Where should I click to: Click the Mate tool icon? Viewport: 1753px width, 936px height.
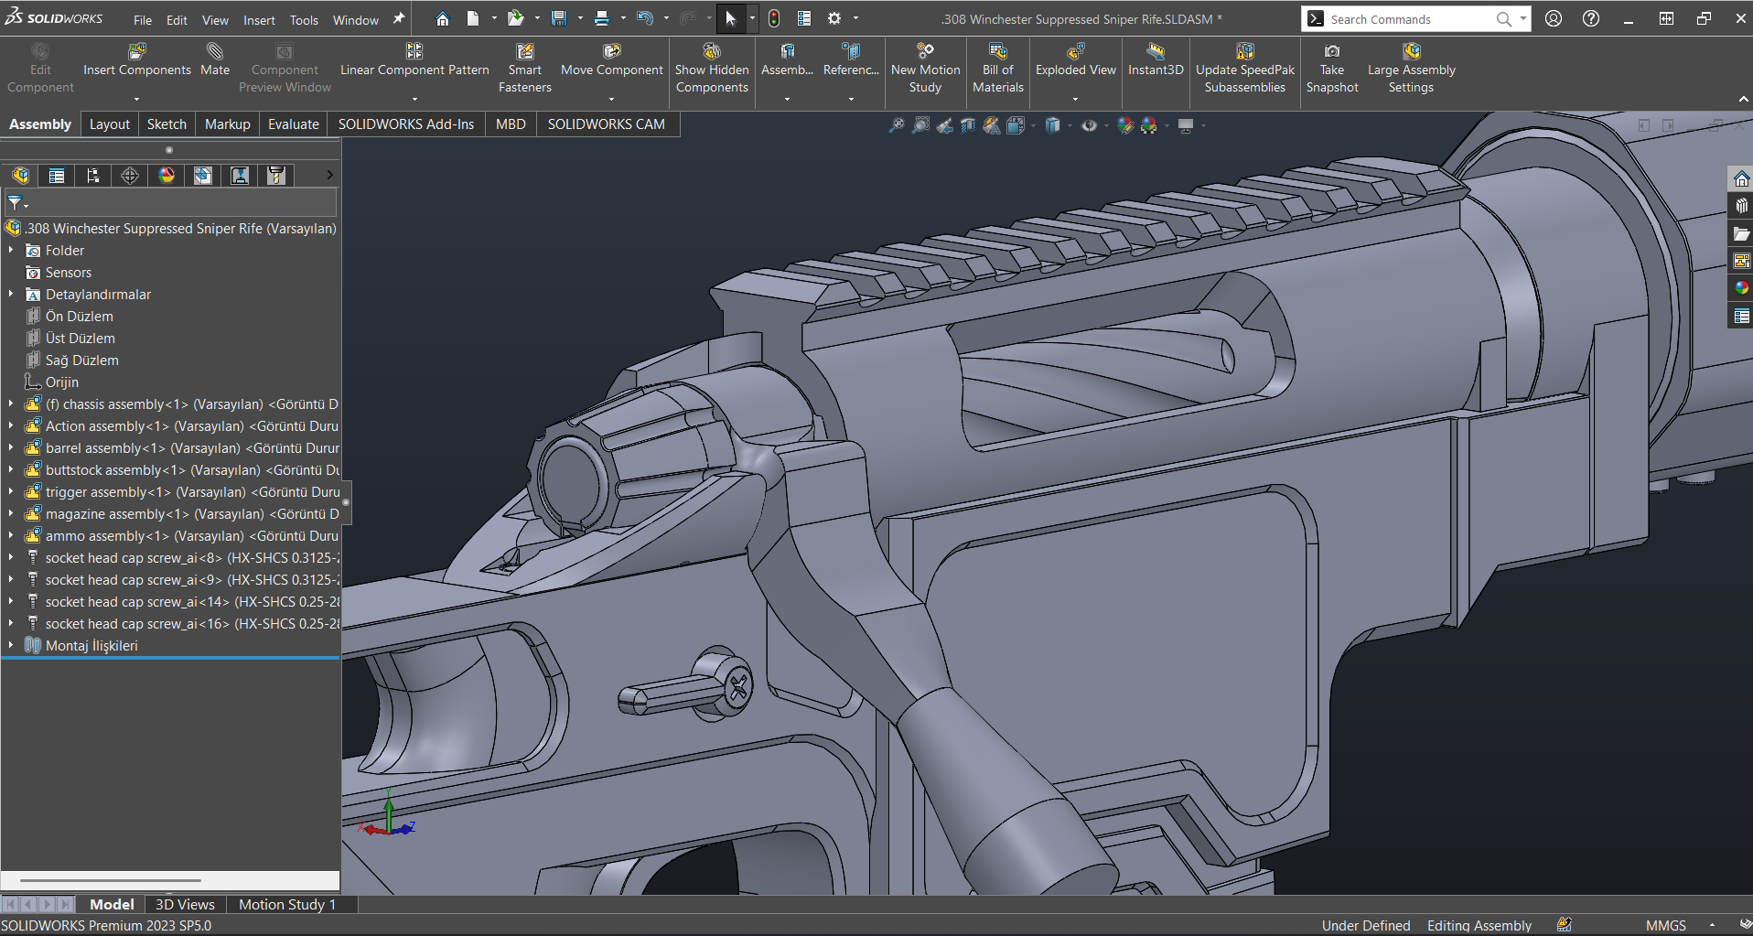point(215,53)
